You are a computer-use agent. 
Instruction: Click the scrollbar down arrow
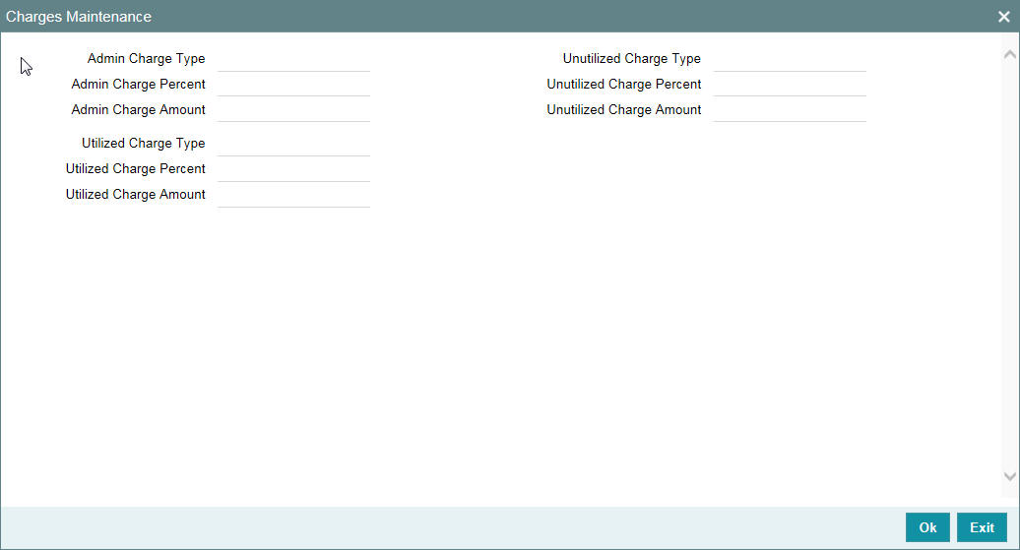point(1009,476)
